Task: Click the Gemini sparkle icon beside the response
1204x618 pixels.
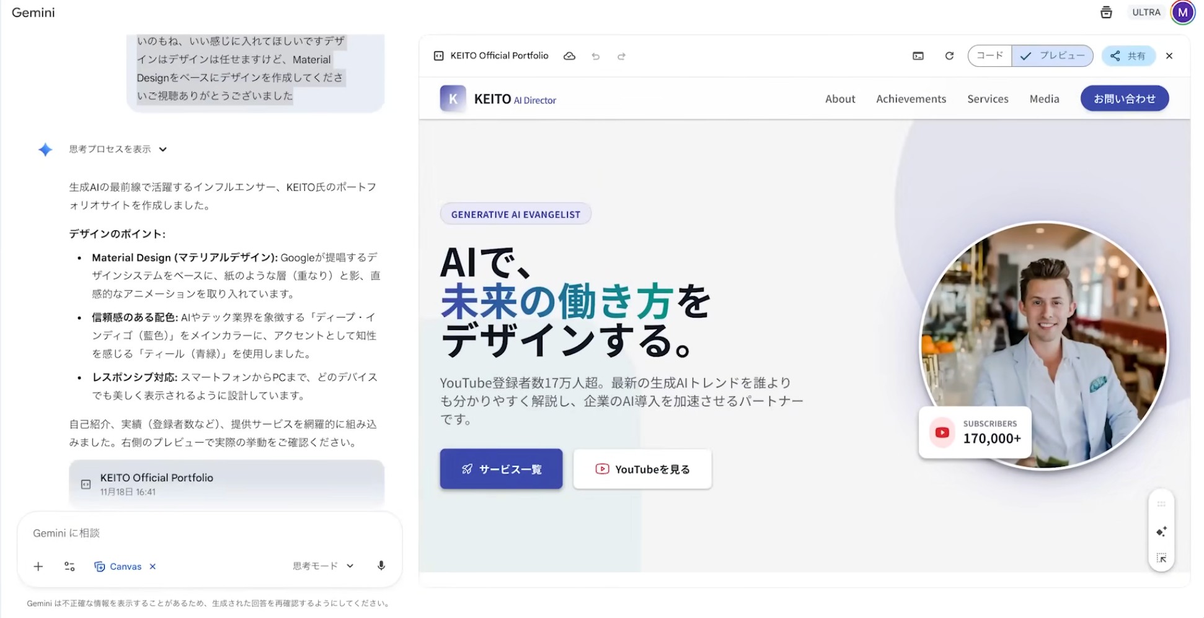Action: coord(45,149)
